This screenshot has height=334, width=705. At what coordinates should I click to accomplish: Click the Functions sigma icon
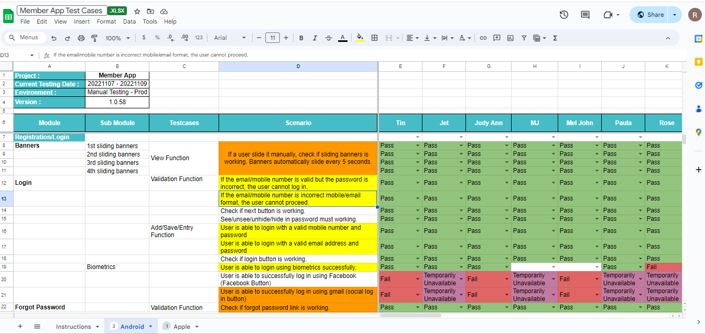tap(555, 38)
